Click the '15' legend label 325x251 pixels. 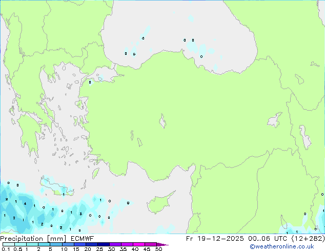(x=76, y=249)
